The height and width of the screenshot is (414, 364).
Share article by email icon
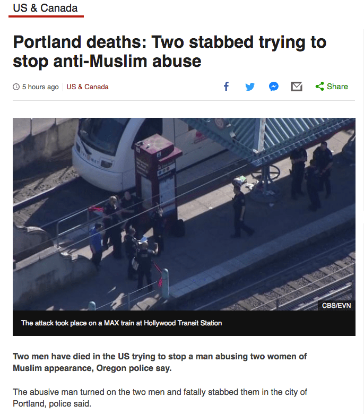tap(297, 87)
